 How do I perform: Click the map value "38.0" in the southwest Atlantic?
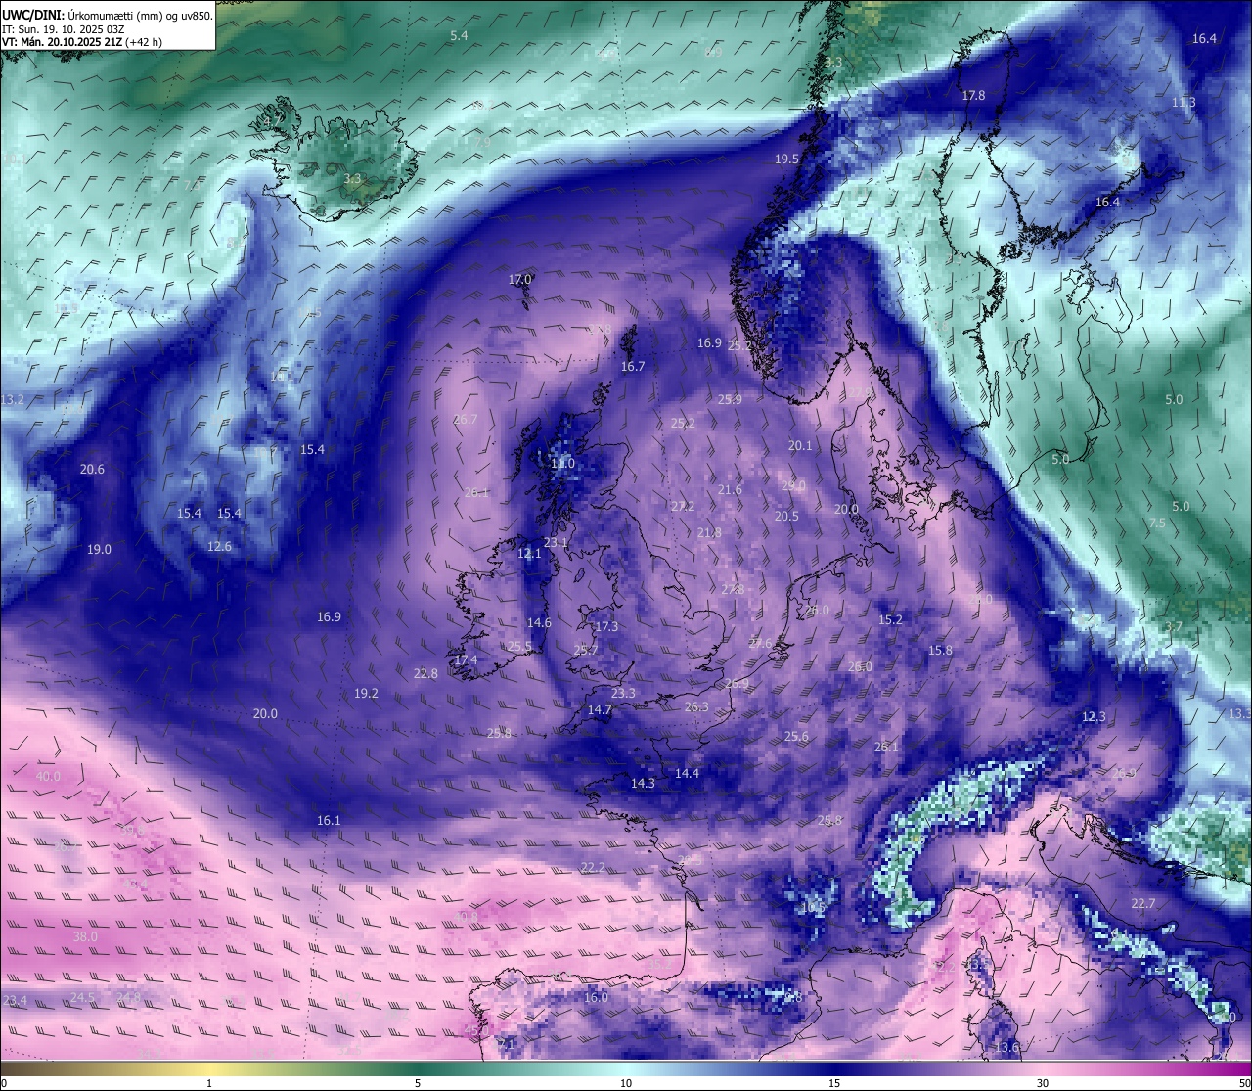coord(85,937)
